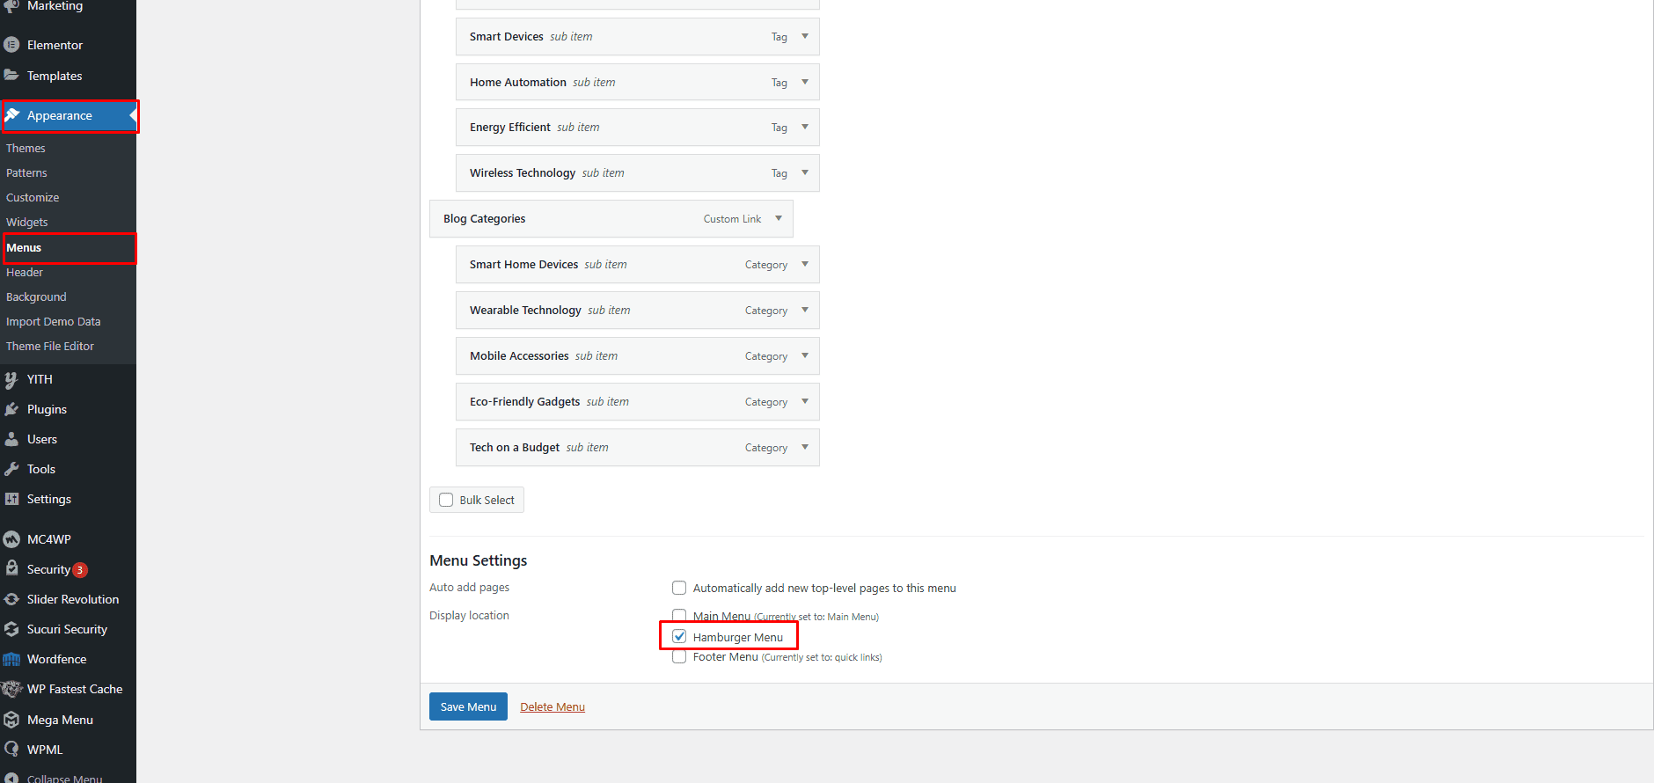The height and width of the screenshot is (783, 1654).
Task: Check Automatically add new top-level pages
Action: coord(679,588)
